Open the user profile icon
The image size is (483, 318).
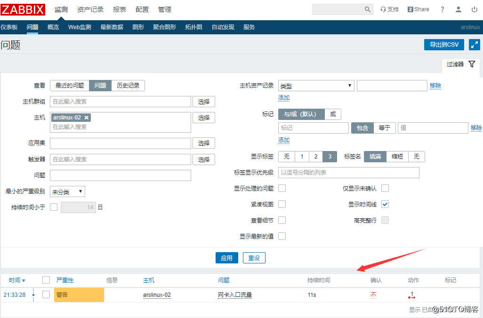tap(459, 9)
